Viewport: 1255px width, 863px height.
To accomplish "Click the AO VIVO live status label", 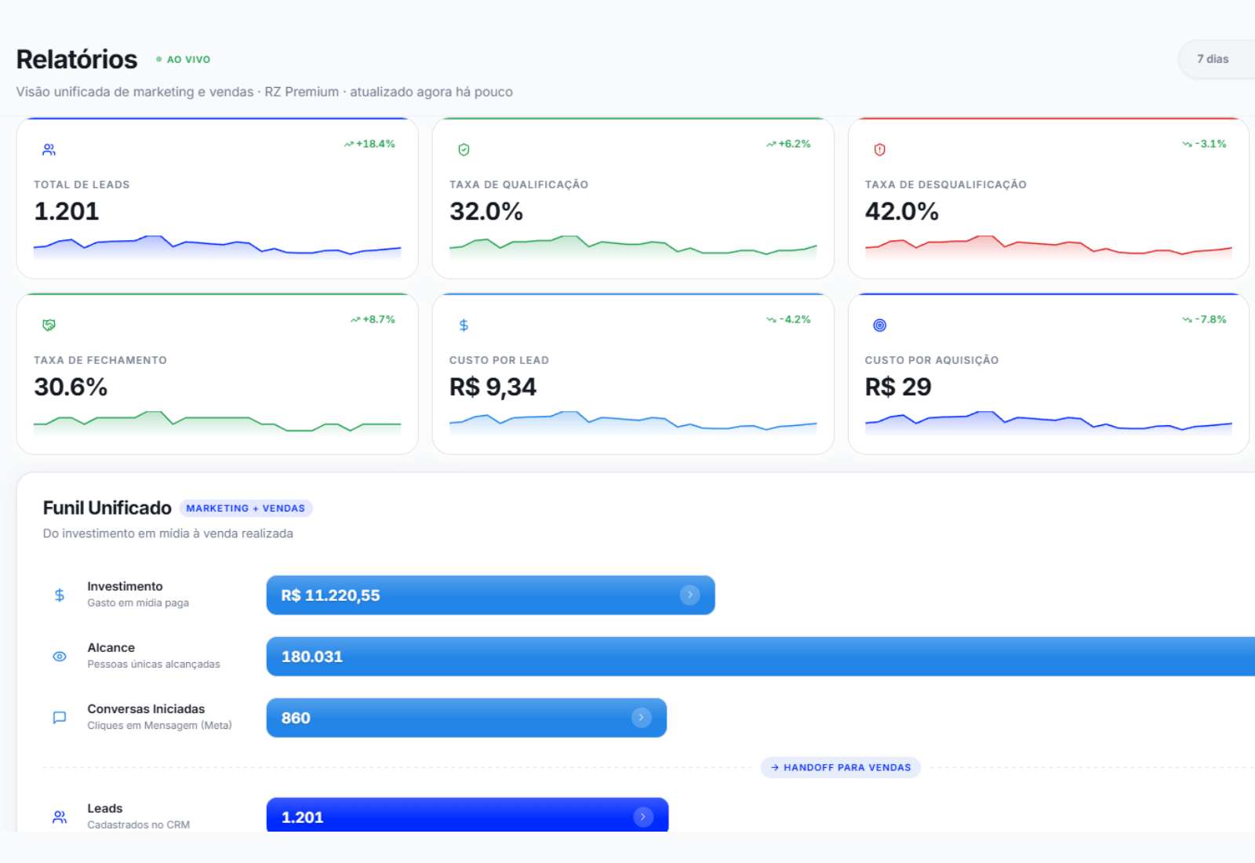I will (188, 59).
